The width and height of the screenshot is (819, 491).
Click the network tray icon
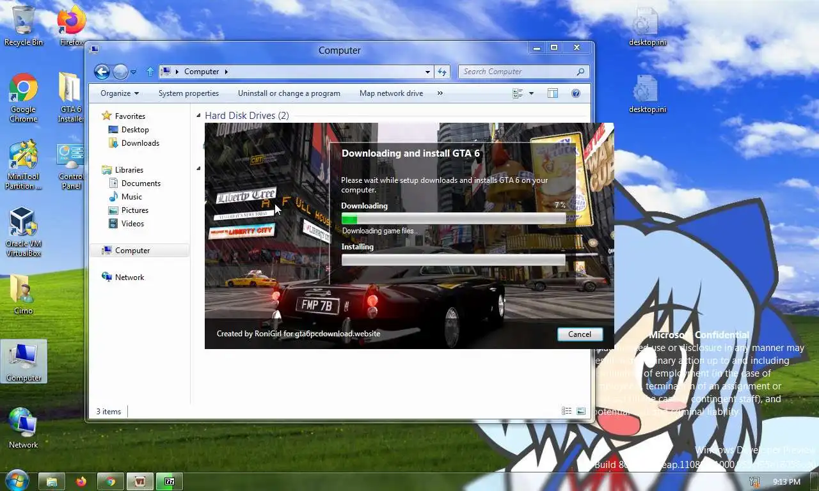[x=755, y=481]
